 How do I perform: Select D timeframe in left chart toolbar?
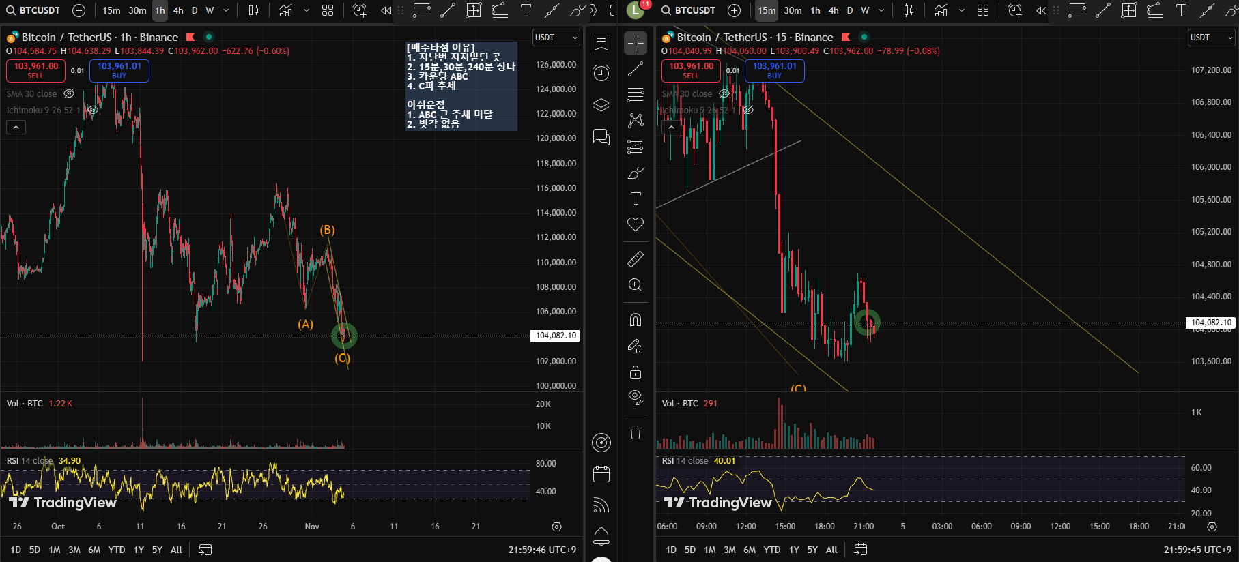click(x=195, y=10)
